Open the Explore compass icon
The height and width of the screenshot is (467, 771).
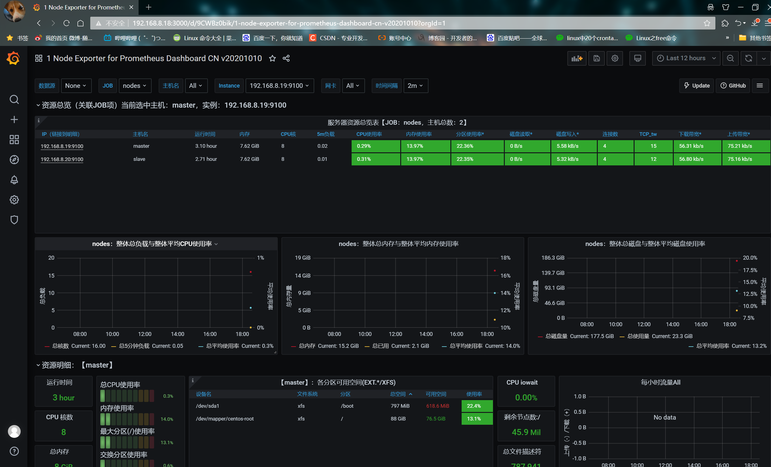click(x=14, y=160)
